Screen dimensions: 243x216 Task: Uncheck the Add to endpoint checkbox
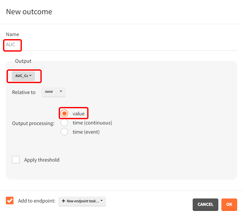coord(10,201)
